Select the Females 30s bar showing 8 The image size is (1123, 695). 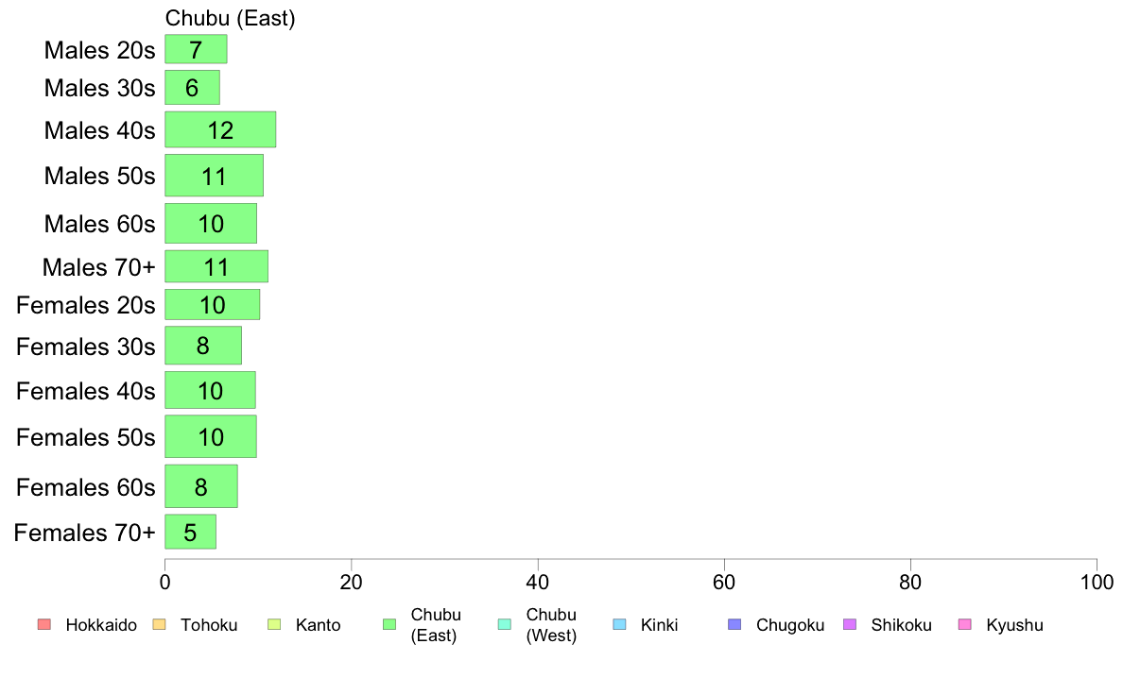click(x=203, y=346)
